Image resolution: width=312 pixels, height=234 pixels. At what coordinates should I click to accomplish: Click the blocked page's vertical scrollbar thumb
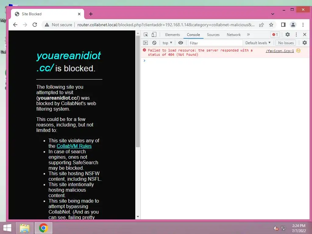(x=138, y=91)
